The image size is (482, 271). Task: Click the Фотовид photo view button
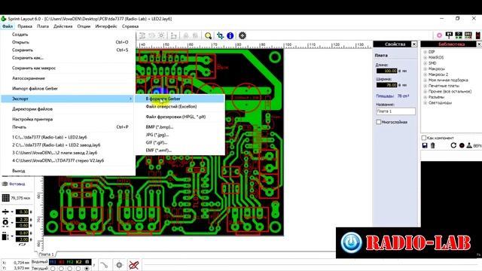pos(14,184)
